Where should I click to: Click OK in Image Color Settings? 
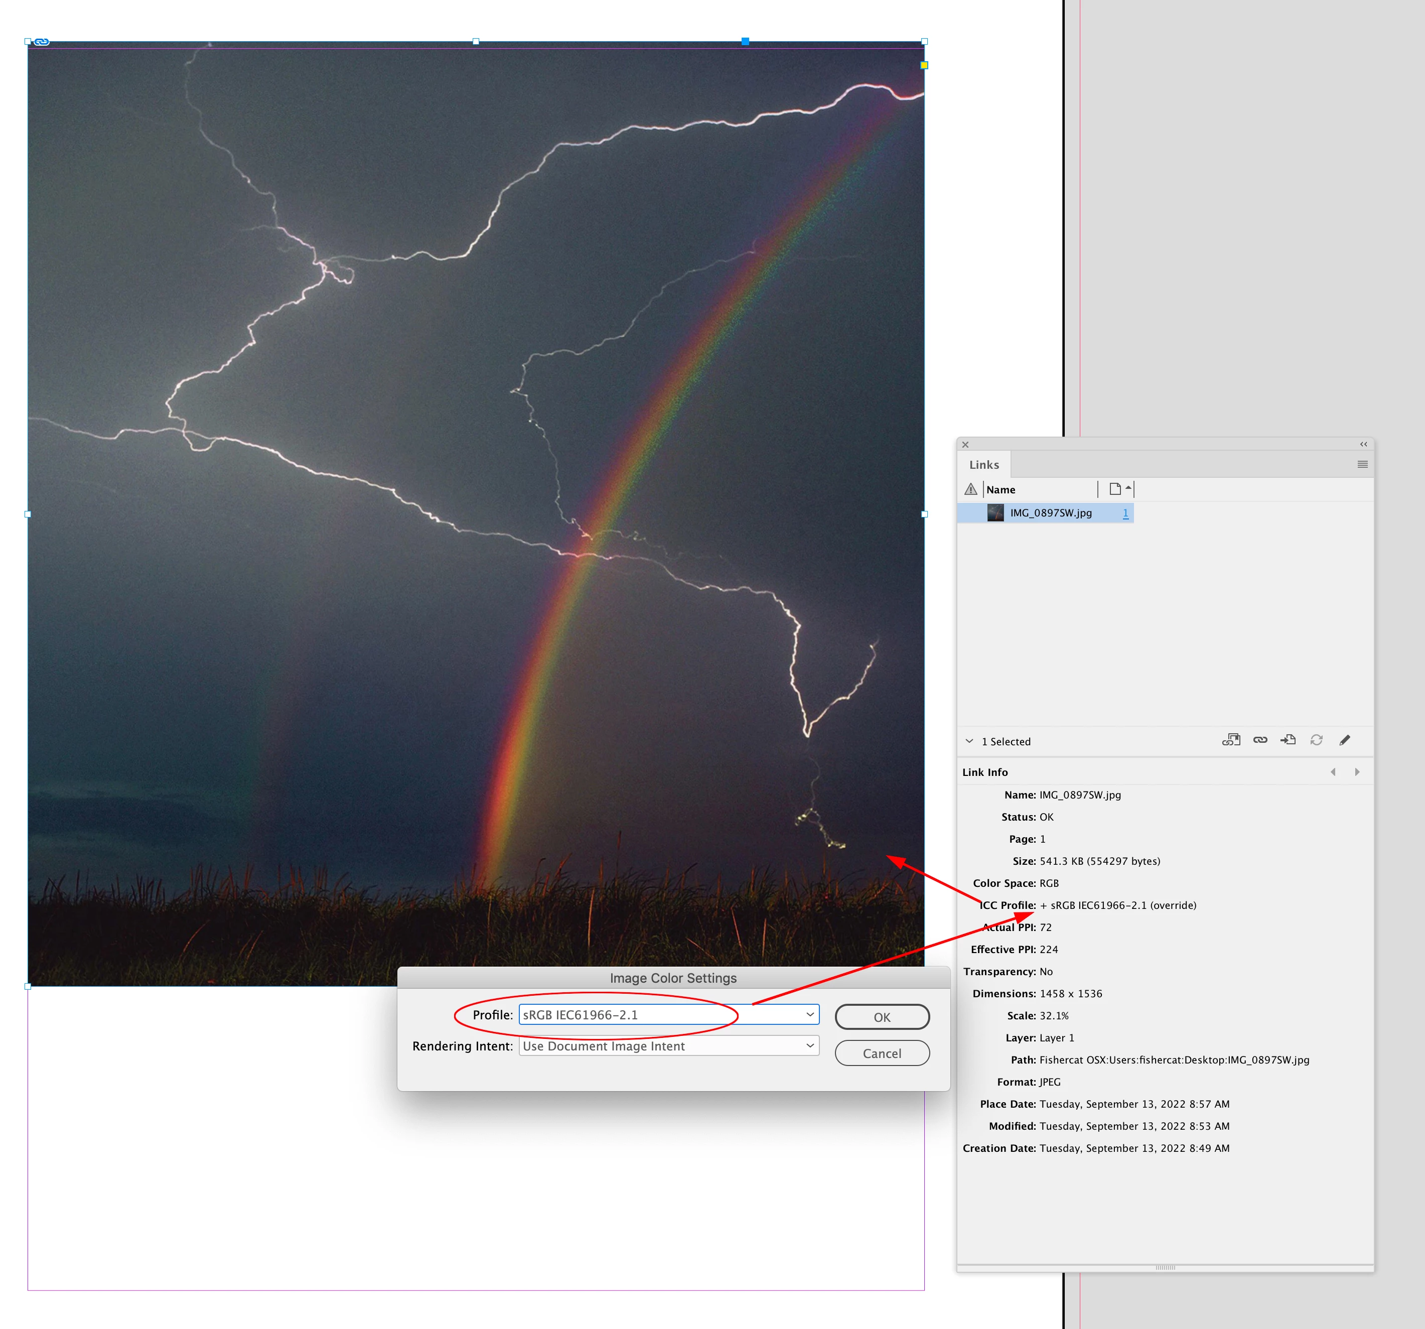tap(882, 1017)
